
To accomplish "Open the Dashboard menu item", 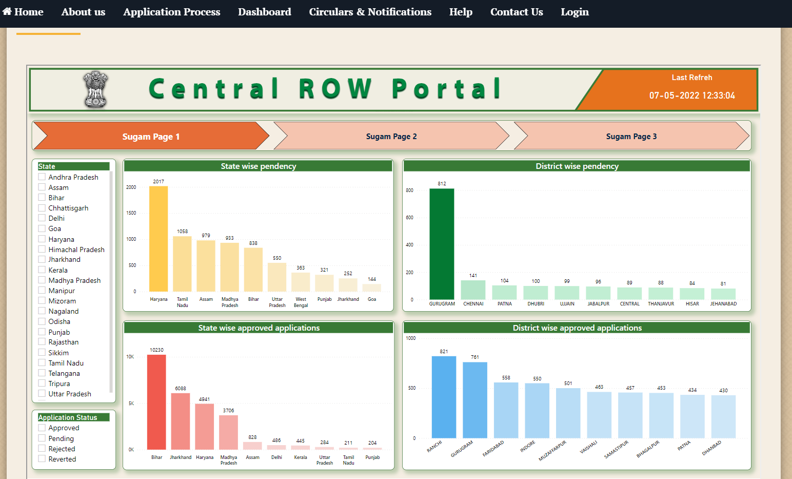I will [264, 12].
